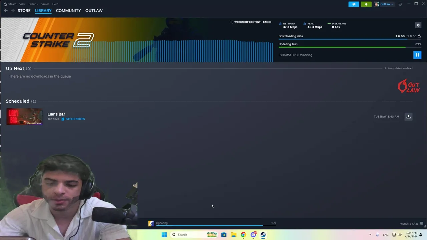427x240 pixels.
Task: Open the volume tray icon
Action: (400, 235)
